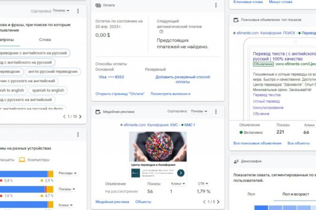Click display ad impressions value 56
Viewport: 316px width, 210px height.
point(150,192)
